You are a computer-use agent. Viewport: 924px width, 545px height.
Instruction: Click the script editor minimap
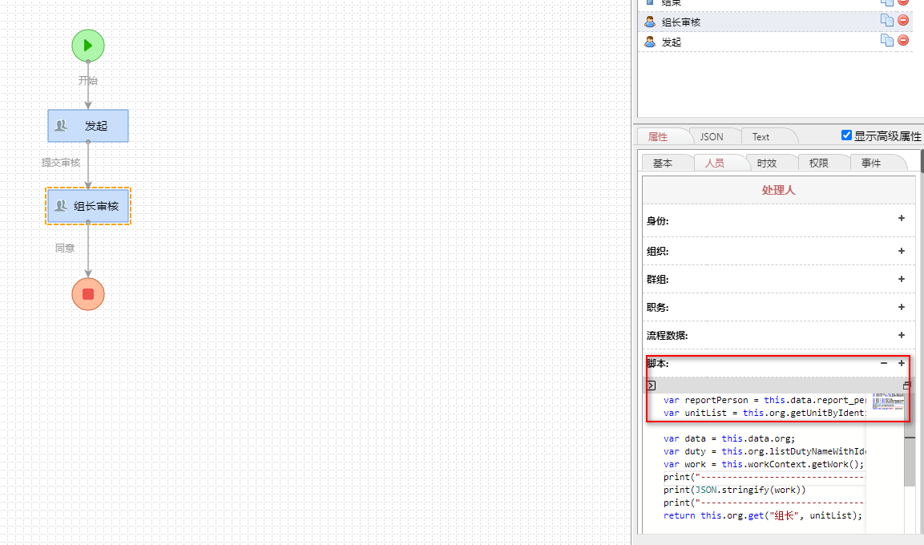tap(888, 402)
